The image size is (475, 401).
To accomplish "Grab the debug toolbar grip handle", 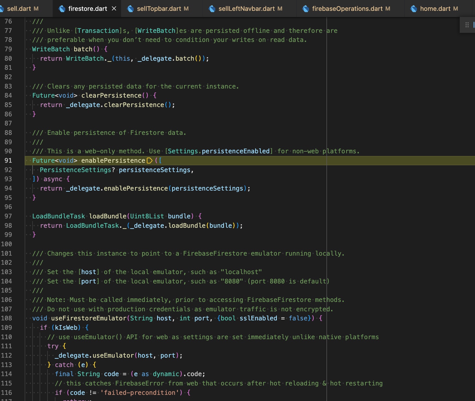I will click(x=467, y=25).
